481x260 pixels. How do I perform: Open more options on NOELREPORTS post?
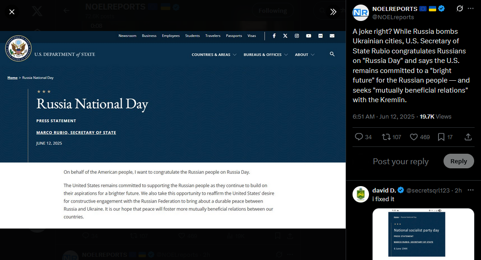click(470, 9)
